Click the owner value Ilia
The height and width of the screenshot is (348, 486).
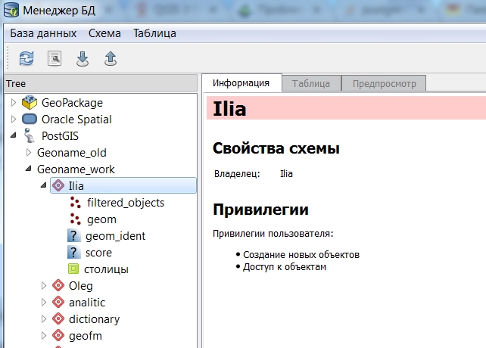(x=286, y=174)
